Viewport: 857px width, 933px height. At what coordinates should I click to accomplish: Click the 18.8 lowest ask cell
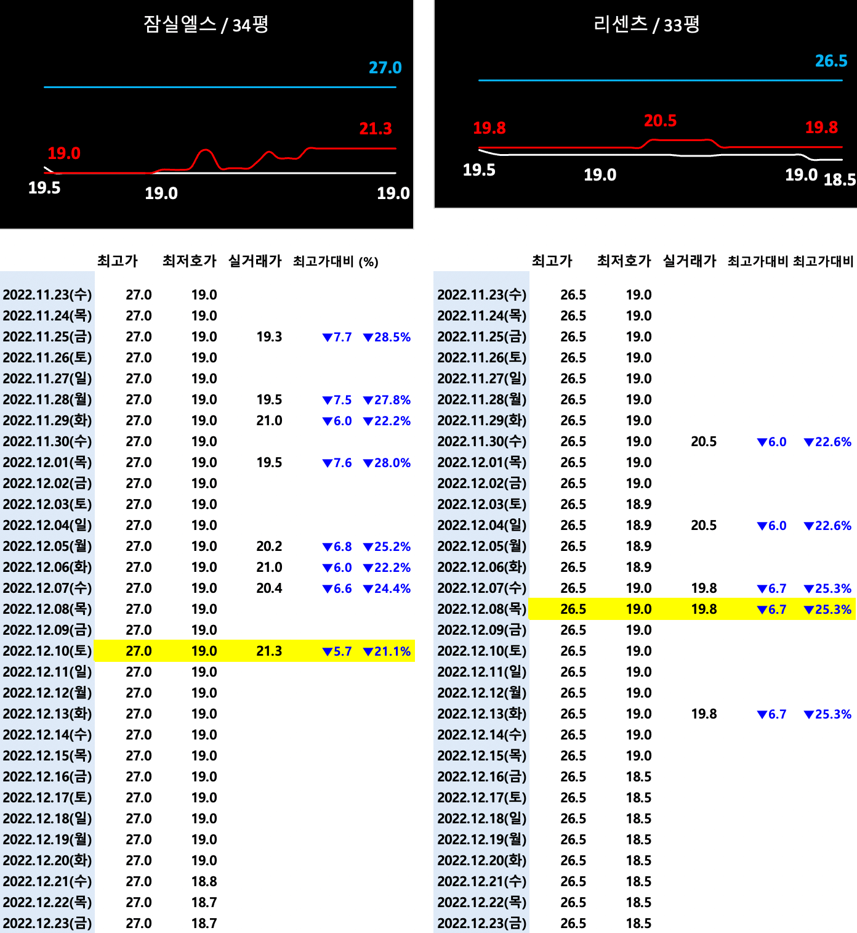coord(204,882)
